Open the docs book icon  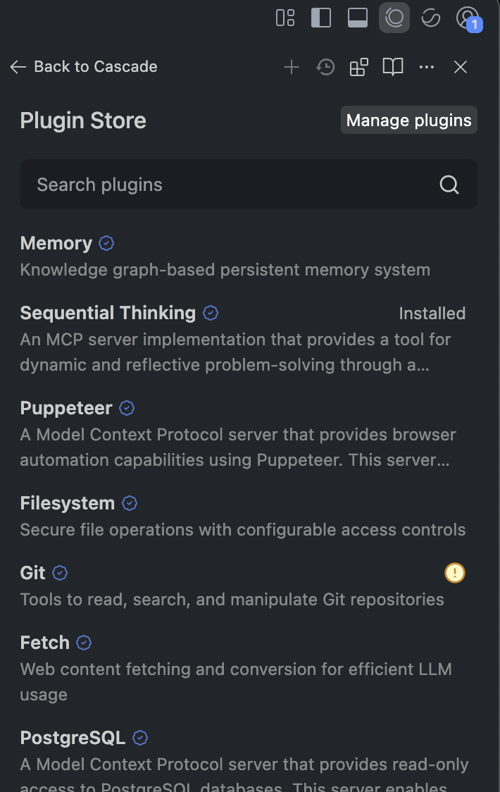point(393,67)
